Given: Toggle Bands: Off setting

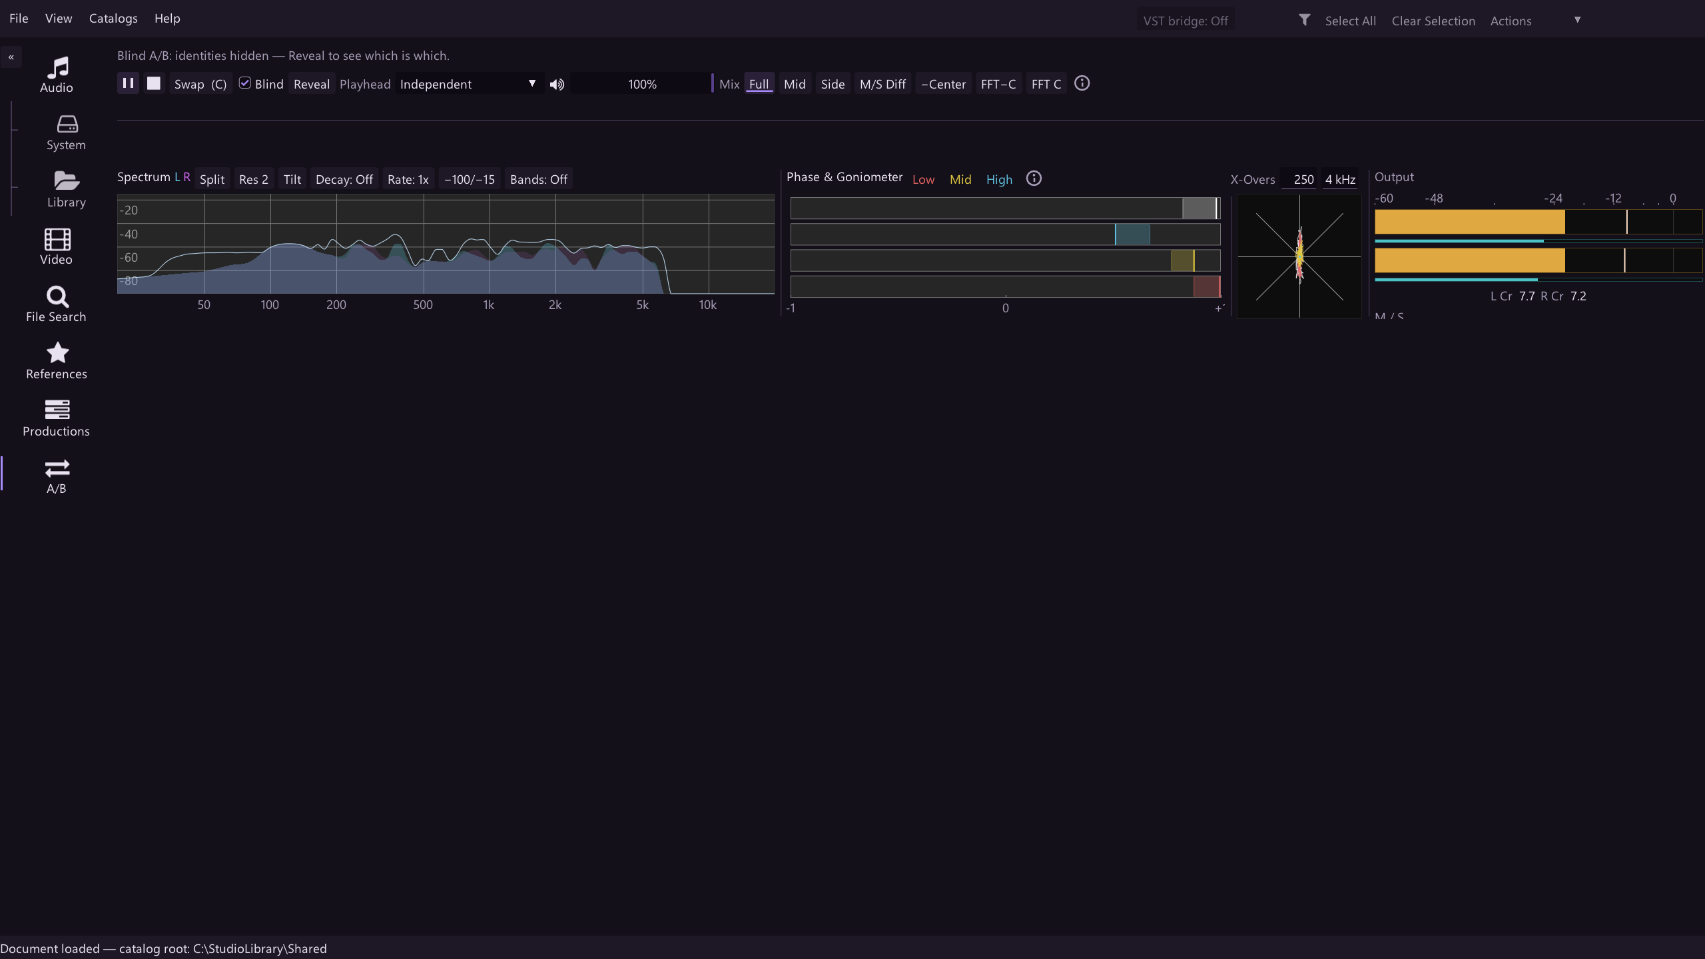Looking at the screenshot, I should [539, 179].
